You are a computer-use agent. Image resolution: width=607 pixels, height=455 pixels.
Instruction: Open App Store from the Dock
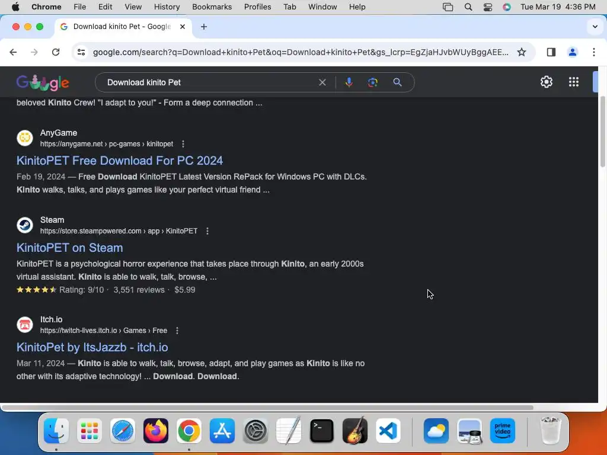click(x=222, y=431)
